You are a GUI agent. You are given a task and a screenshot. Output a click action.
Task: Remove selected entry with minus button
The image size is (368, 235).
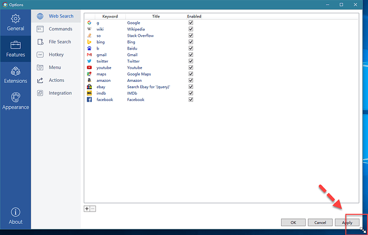click(x=93, y=209)
